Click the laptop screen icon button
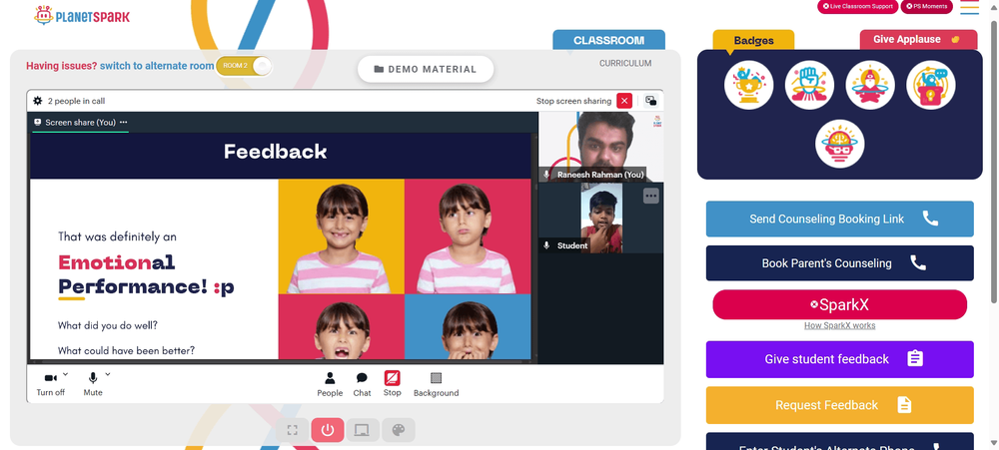This screenshot has width=999, height=450. 363,430
